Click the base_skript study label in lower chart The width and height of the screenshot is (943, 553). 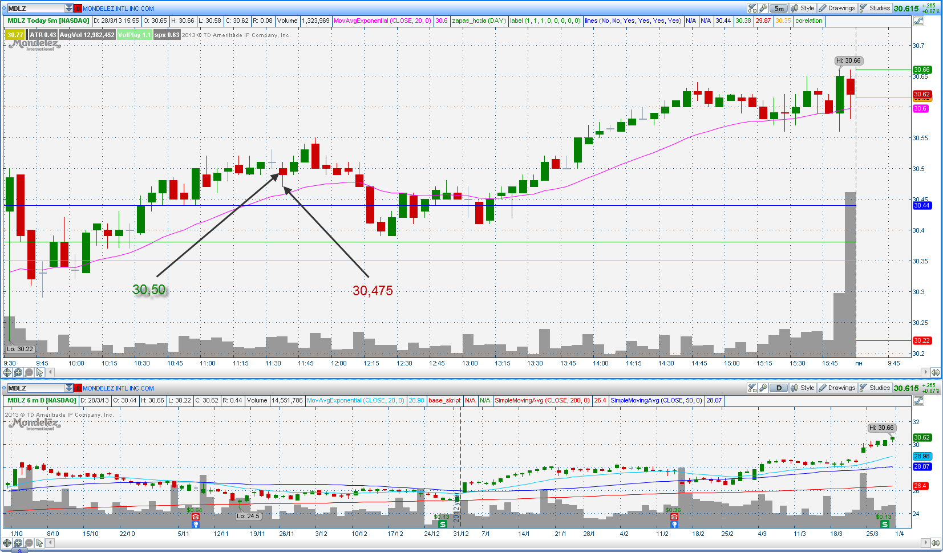[444, 400]
